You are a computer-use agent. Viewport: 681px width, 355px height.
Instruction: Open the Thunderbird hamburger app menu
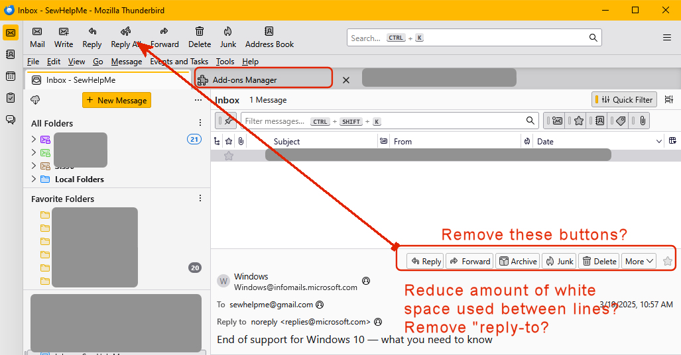pos(667,38)
